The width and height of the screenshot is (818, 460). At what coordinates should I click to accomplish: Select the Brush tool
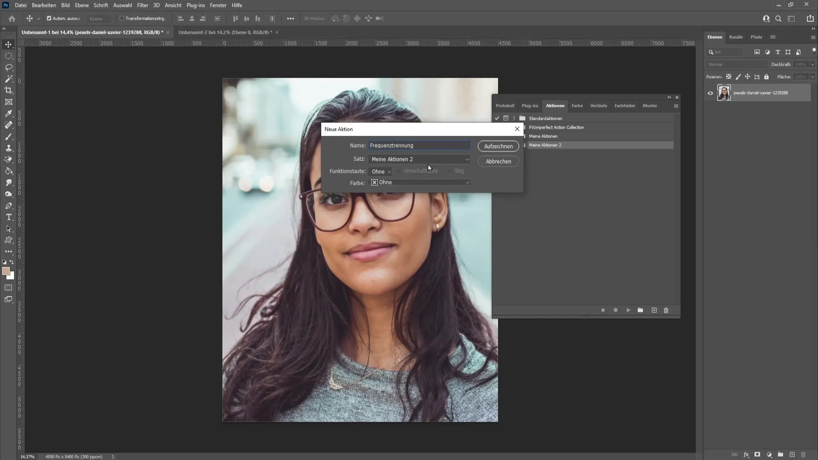tap(9, 137)
